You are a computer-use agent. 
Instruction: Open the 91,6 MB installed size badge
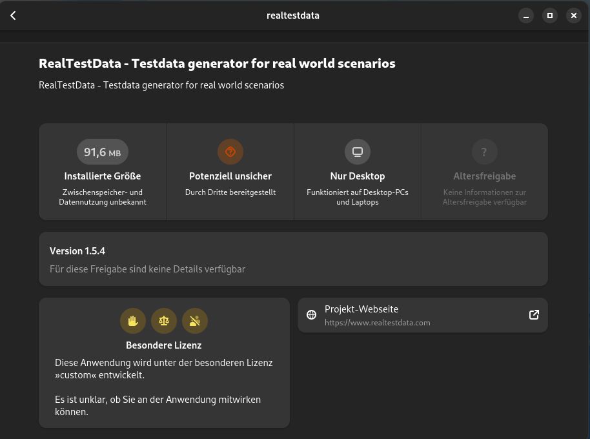(103, 152)
